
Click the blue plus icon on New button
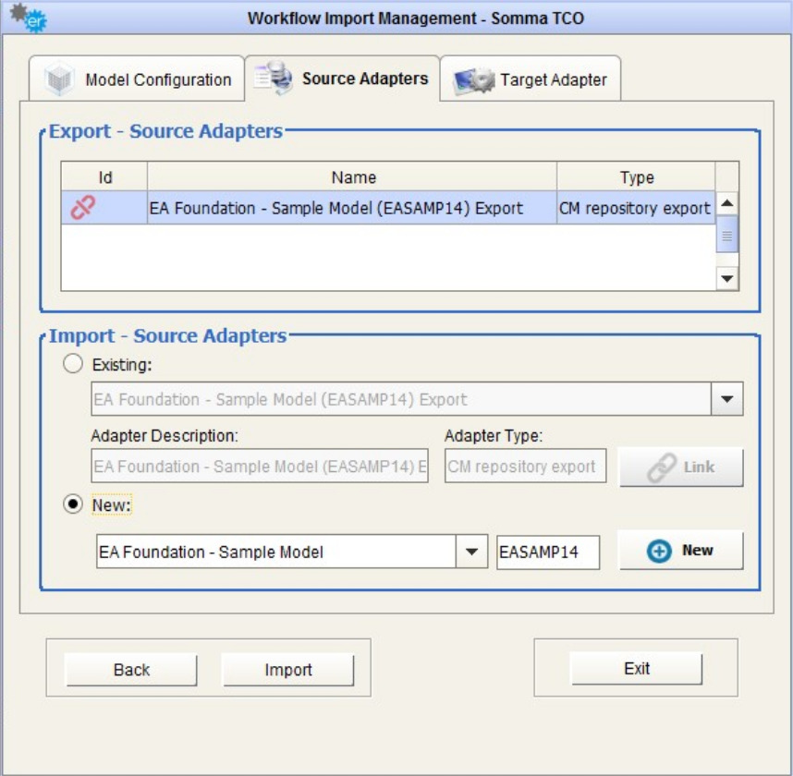click(x=659, y=551)
